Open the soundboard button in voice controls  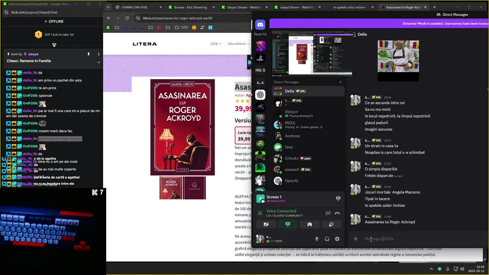click(x=331, y=224)
